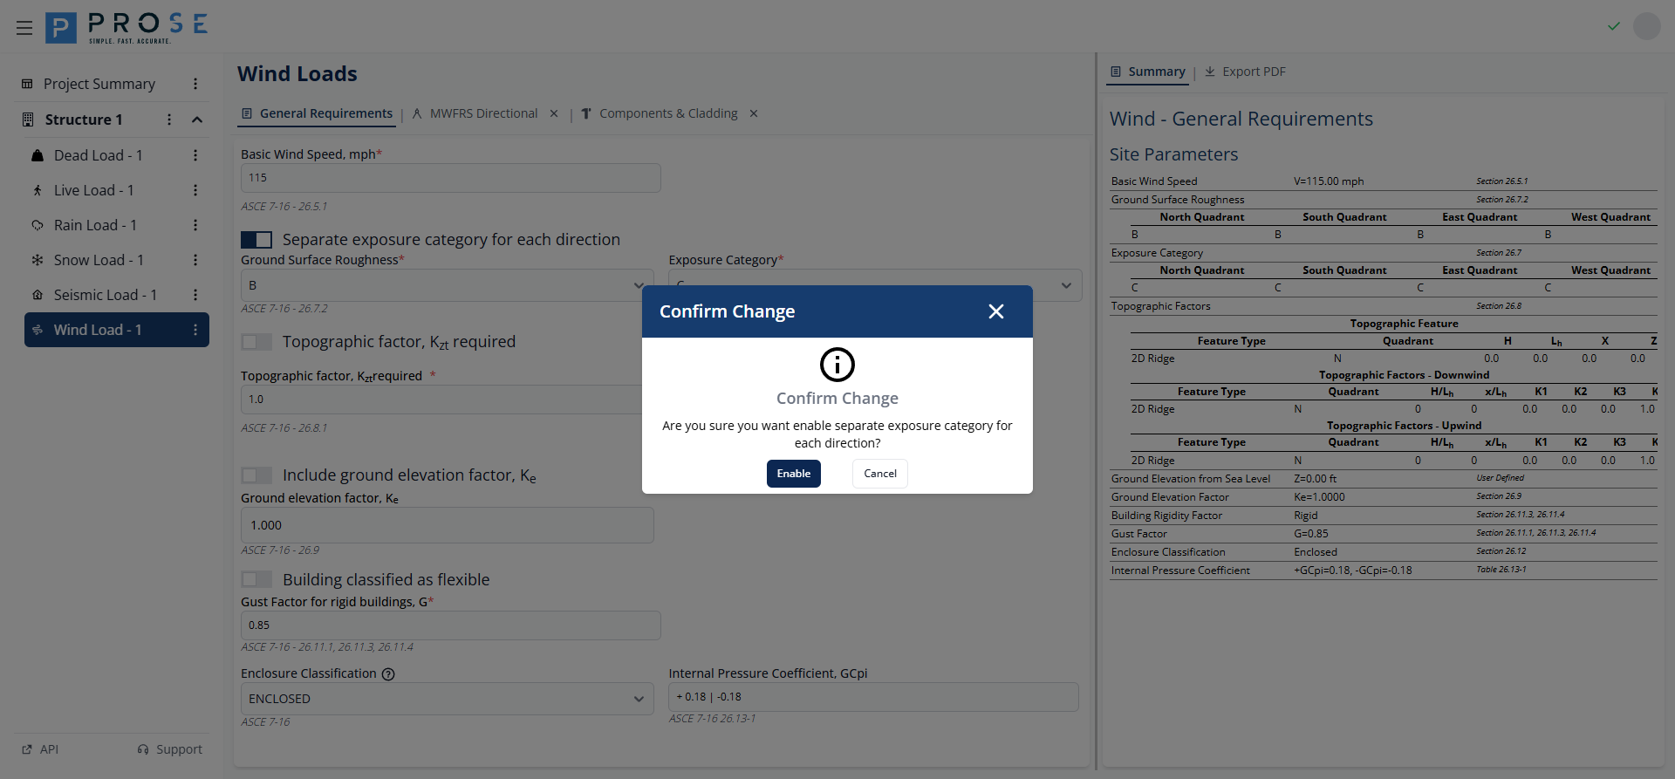Close the Confirm Change dialog

[996, 311]
